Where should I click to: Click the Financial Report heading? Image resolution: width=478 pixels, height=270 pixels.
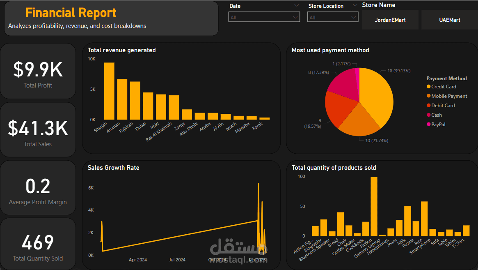click(71, 13)
